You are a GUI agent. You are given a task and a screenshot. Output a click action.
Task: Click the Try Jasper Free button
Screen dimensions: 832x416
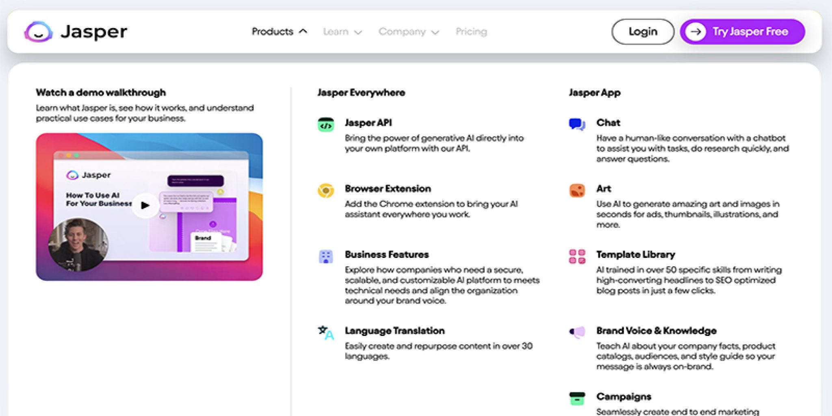tap(742, 31)
